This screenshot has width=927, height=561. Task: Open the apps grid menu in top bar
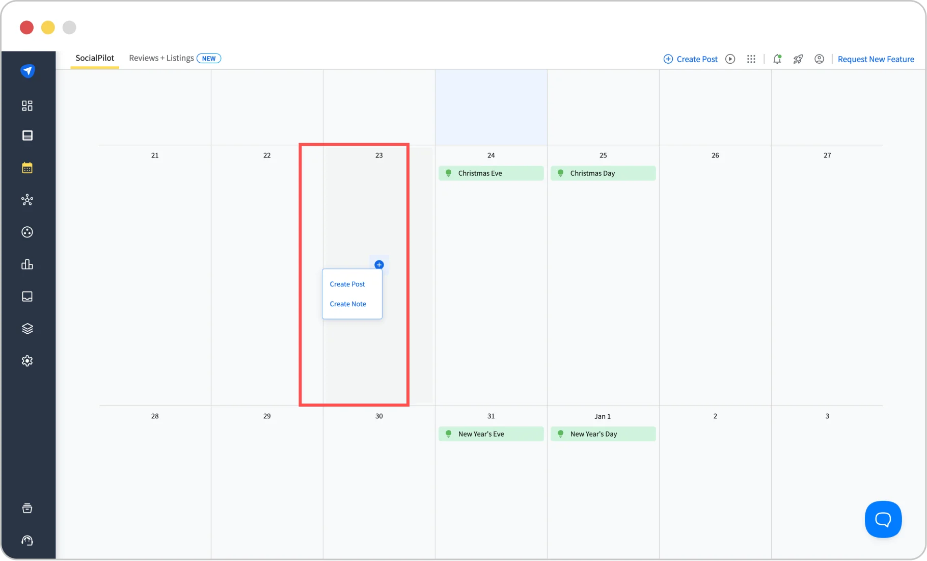751,59
